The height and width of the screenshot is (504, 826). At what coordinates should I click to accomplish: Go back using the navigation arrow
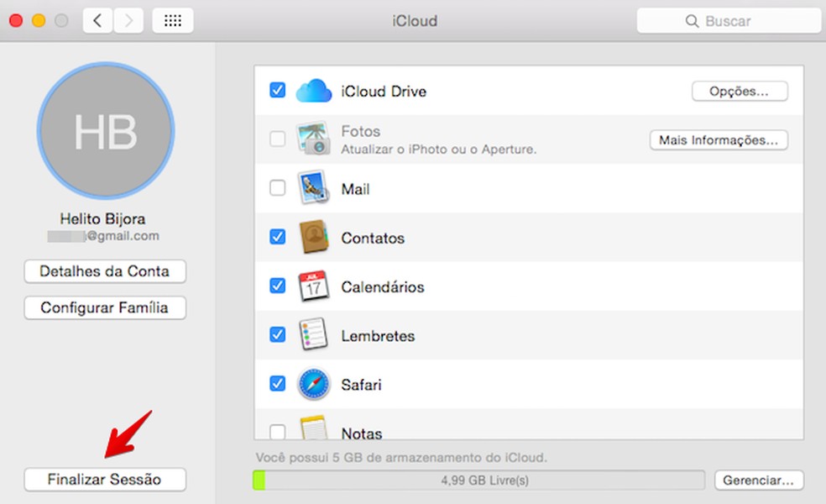pos(98,20)
